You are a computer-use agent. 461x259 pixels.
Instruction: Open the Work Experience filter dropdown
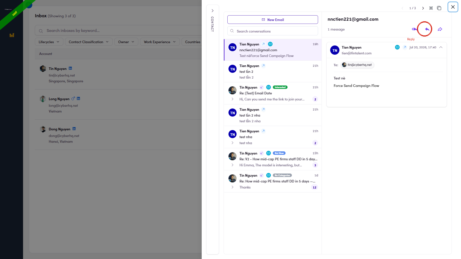tap(160, 42)
